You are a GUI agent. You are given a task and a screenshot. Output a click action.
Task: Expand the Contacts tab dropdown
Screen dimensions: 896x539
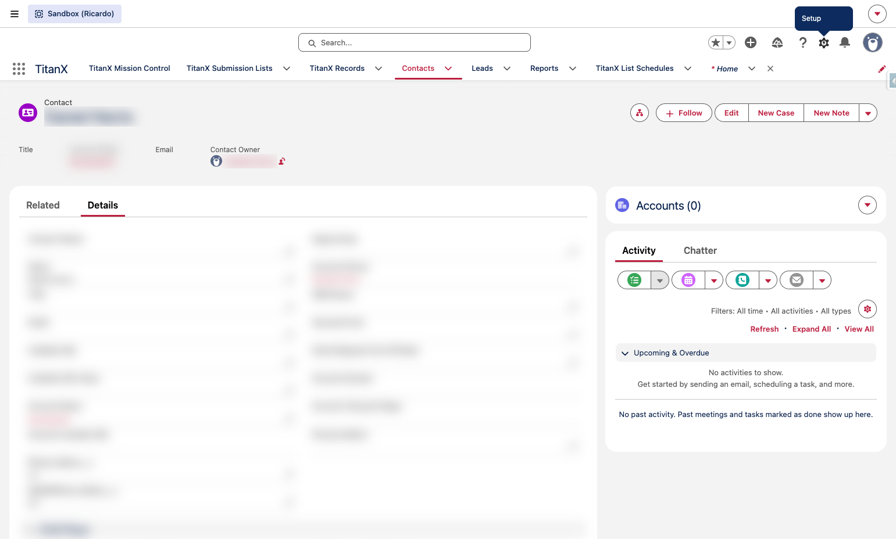448,69
